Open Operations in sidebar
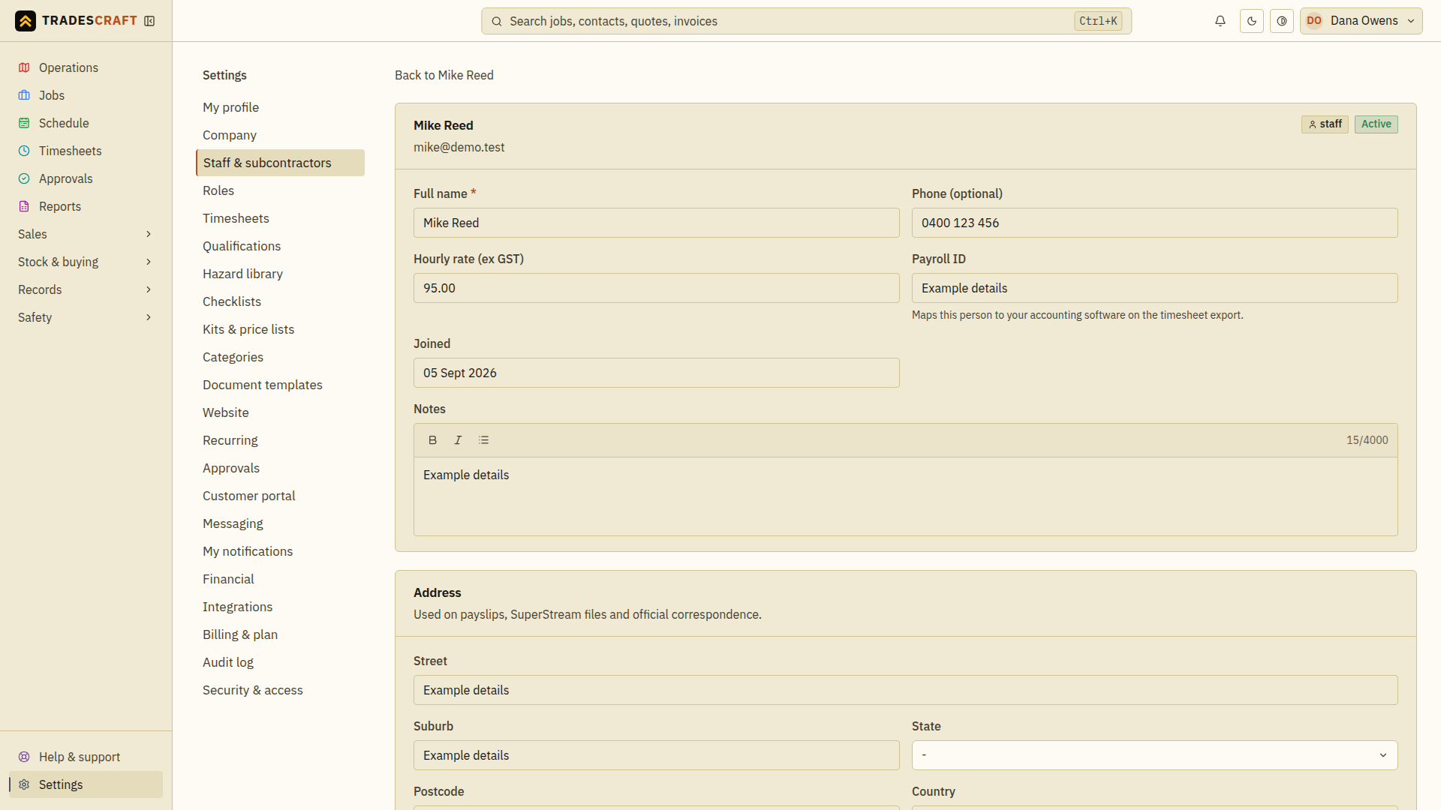The width and height of the screenshot is (1441, 810). point(86,67)
